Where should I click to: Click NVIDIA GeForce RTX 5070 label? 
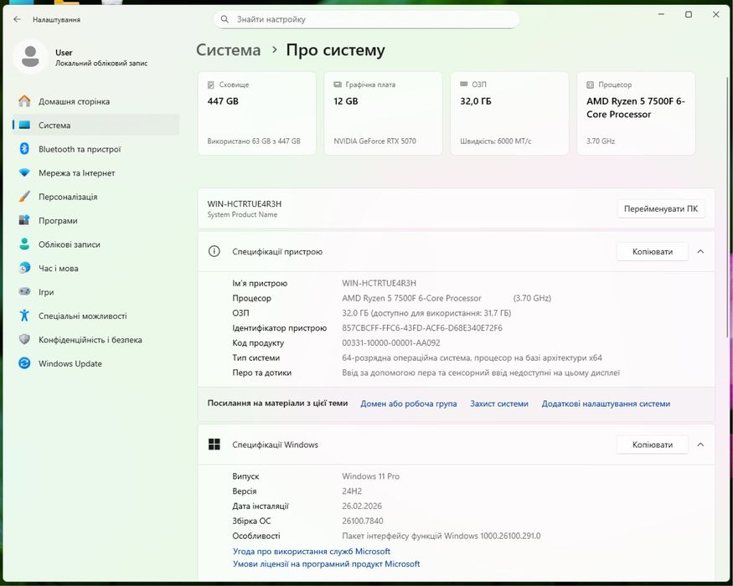375,141
